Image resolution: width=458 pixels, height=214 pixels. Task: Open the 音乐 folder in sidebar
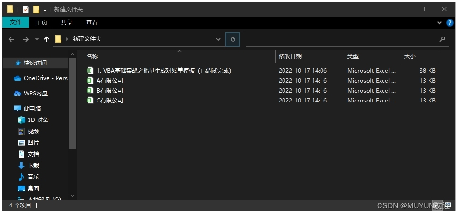coord(33,177)
